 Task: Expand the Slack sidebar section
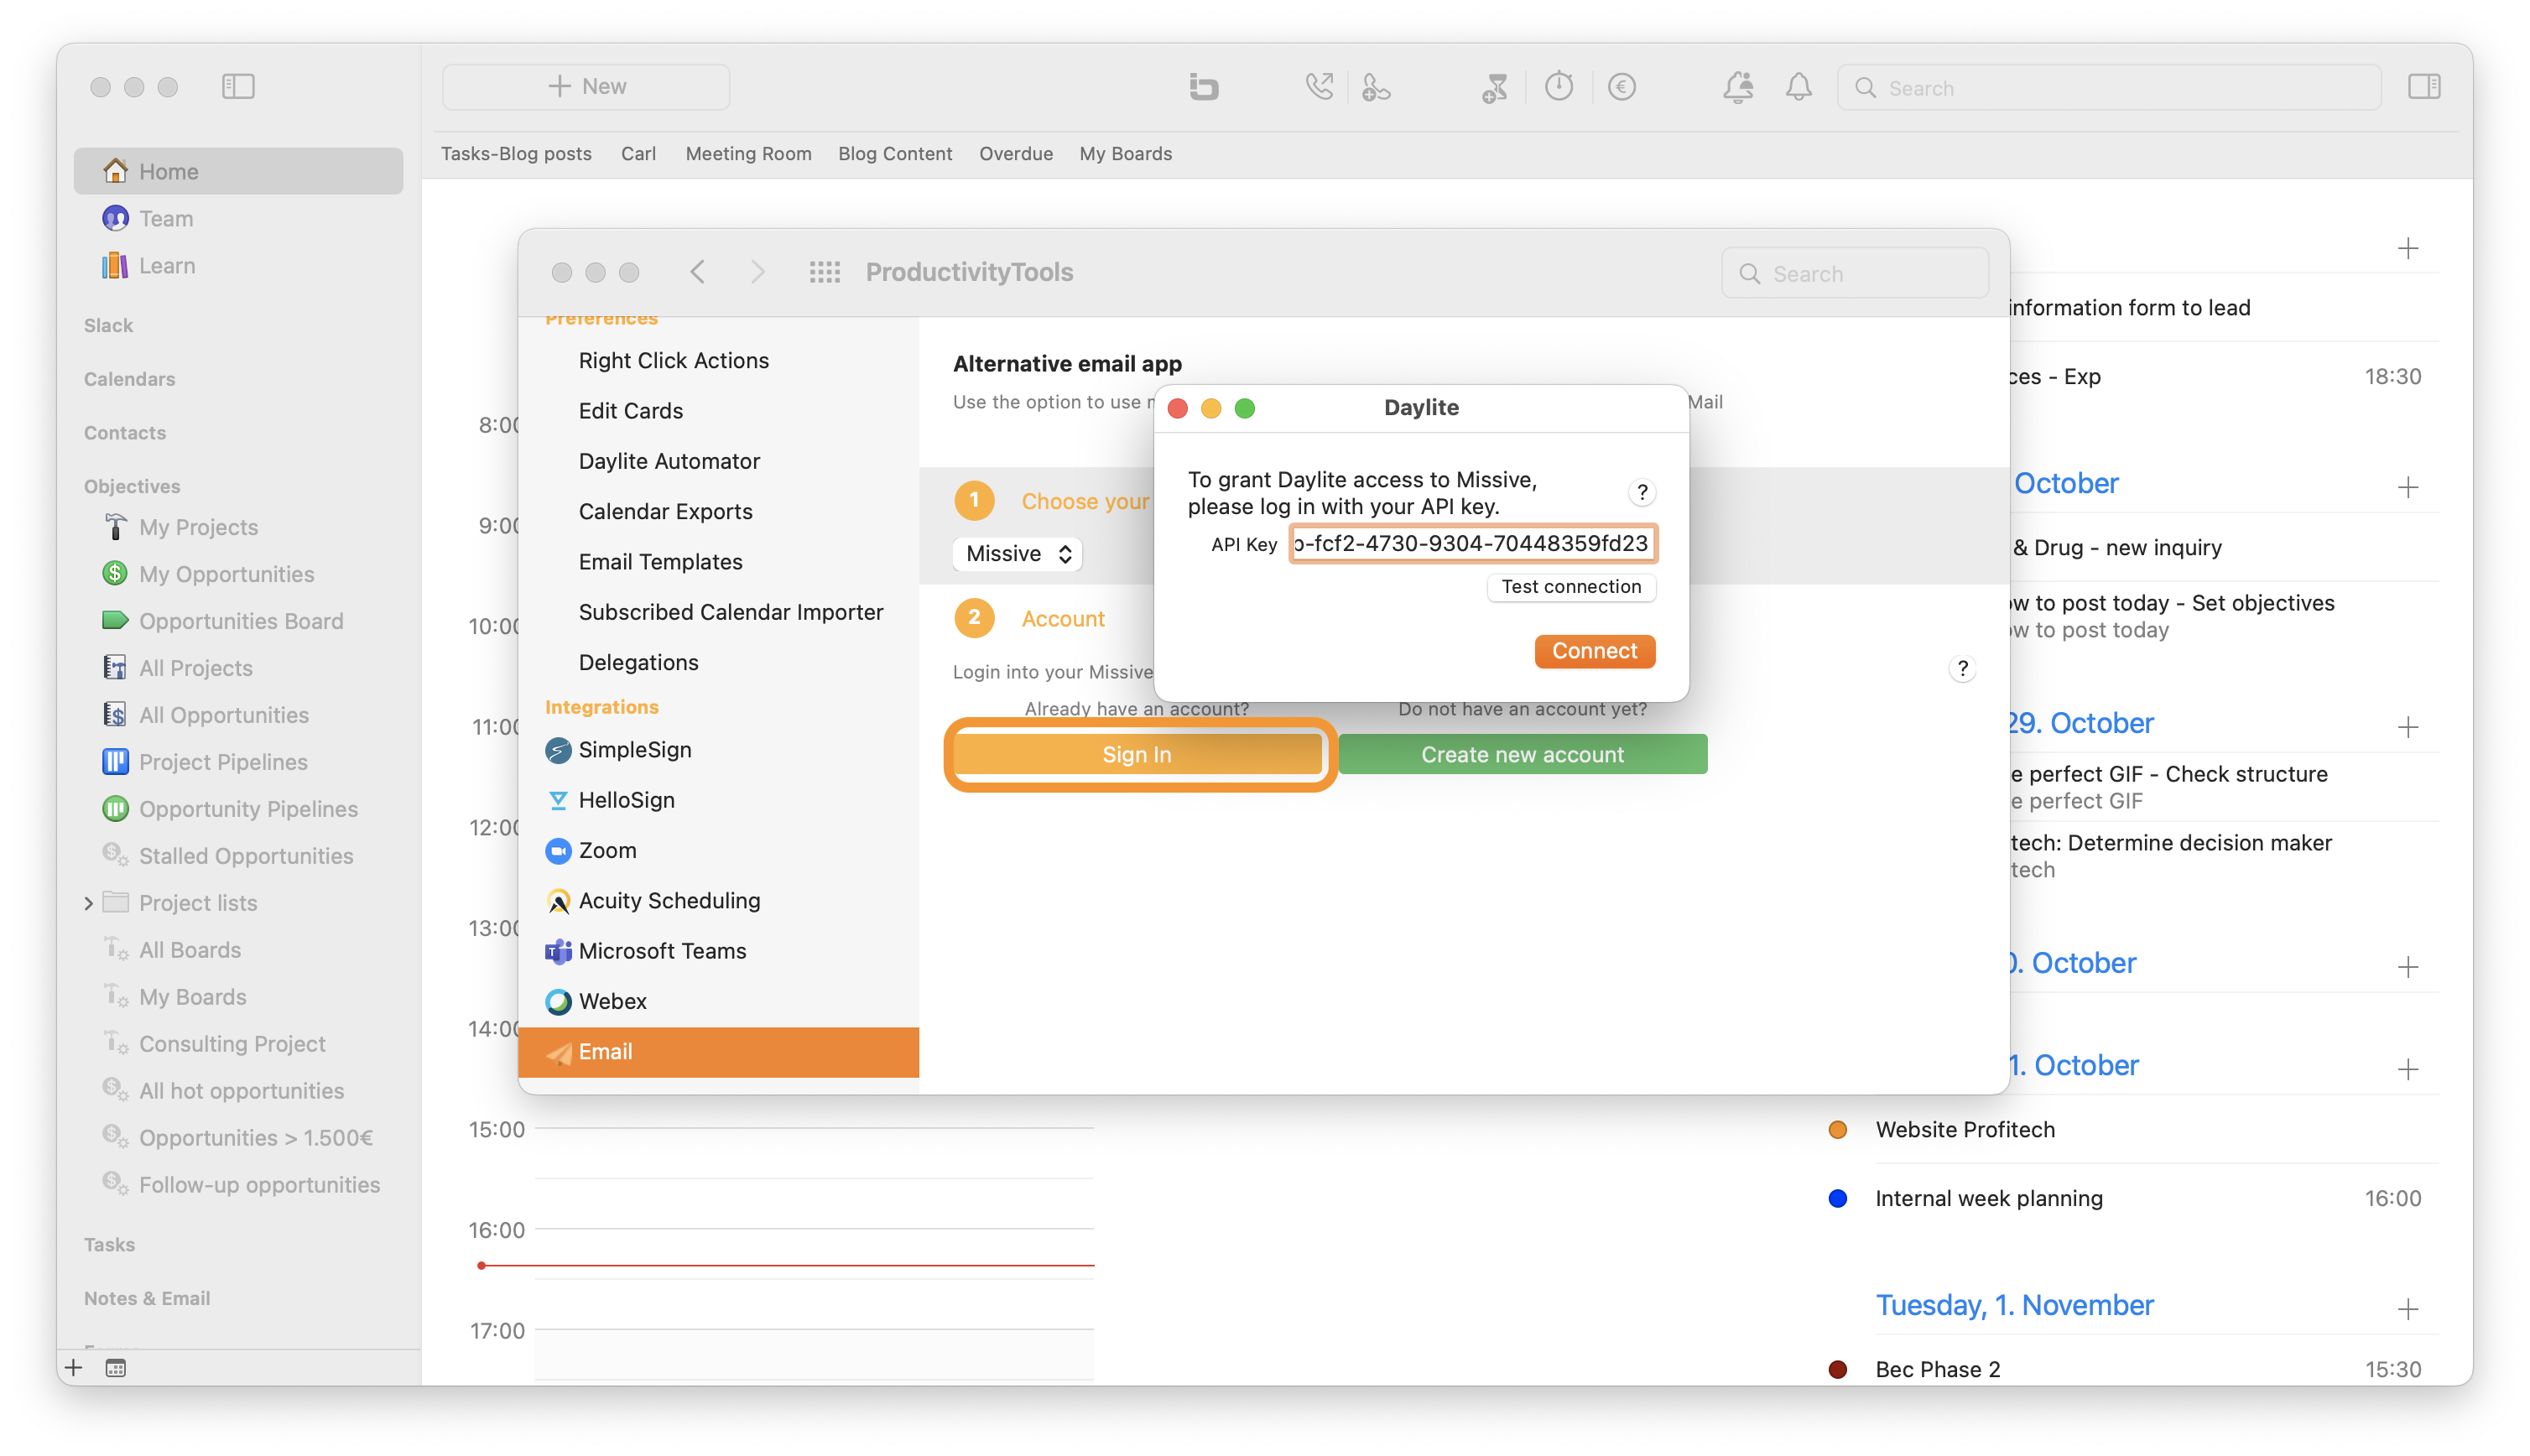108,325
